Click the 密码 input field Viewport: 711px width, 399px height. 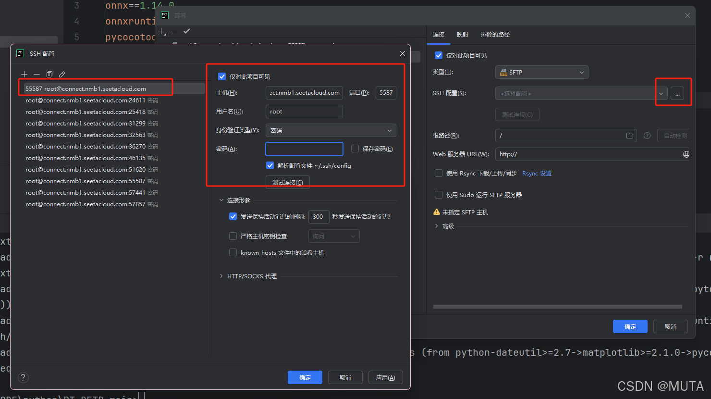[304, 149]
